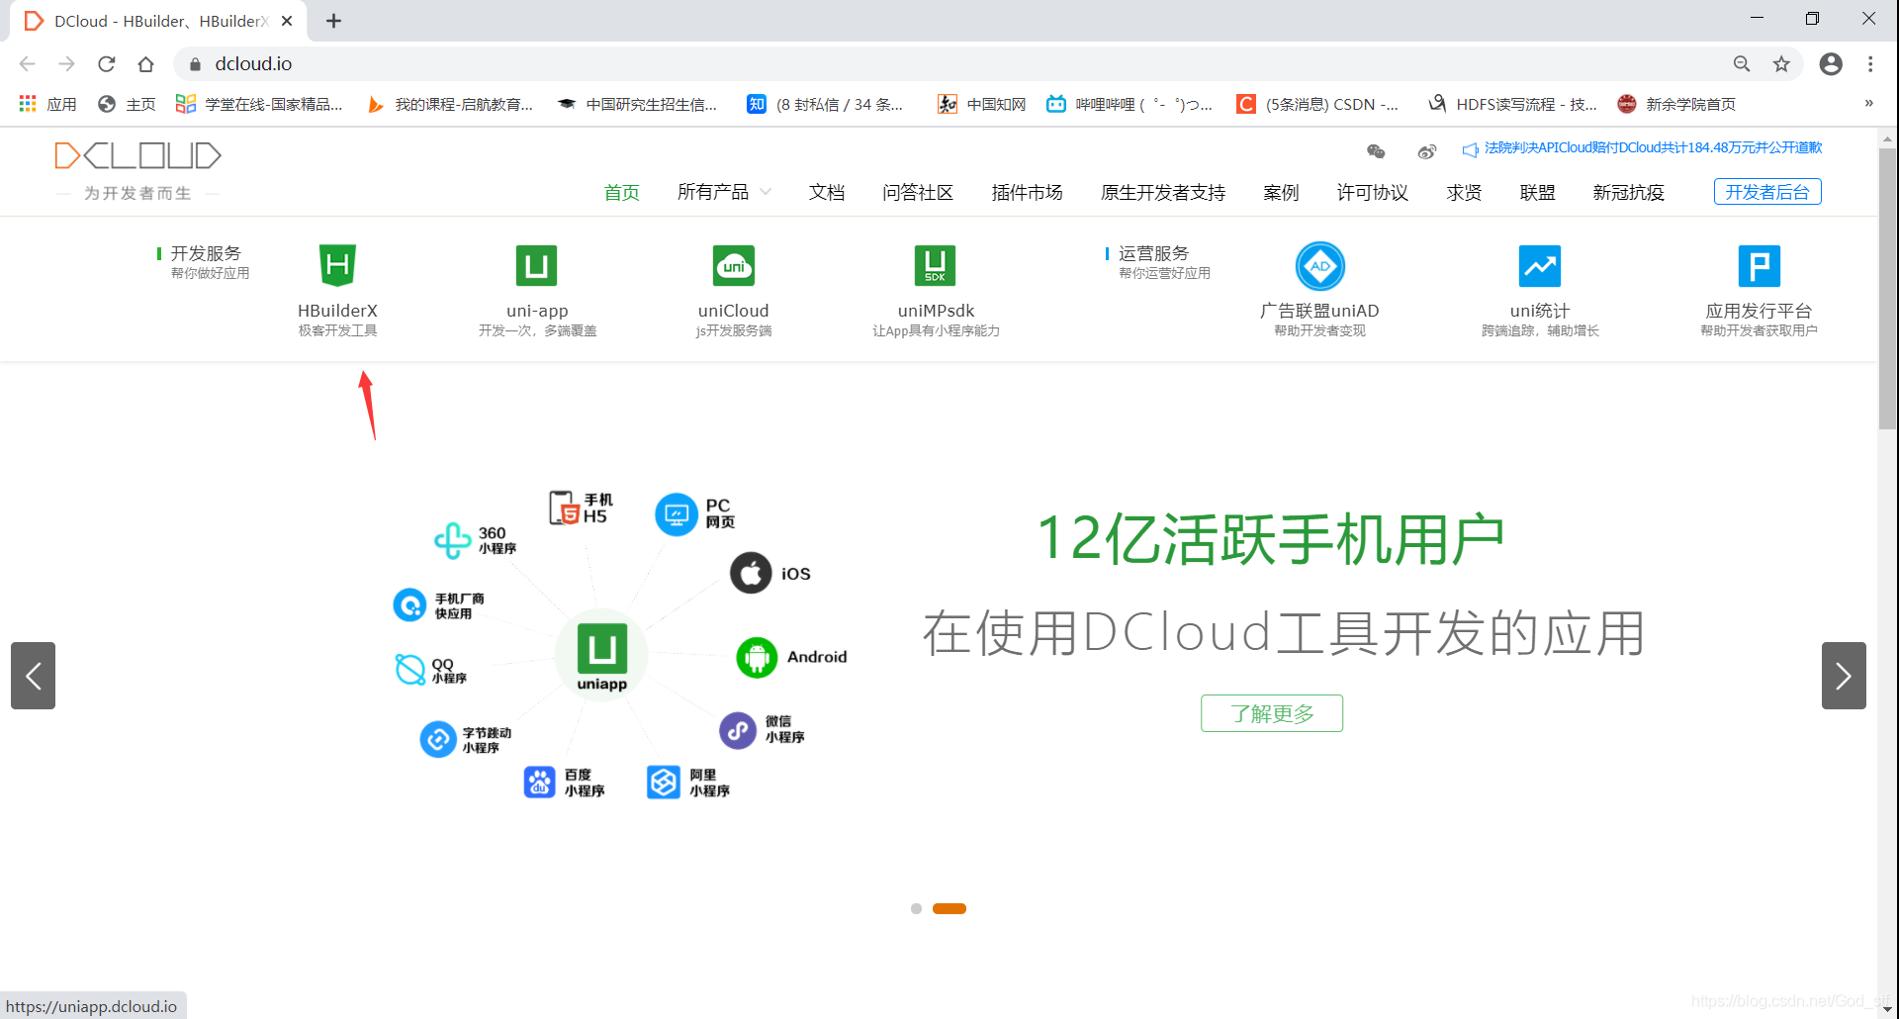The width and height of the screenshot is (1899, 1019).
Task: Select the active orange carousel indicator
Action: [x=949, y=908]
